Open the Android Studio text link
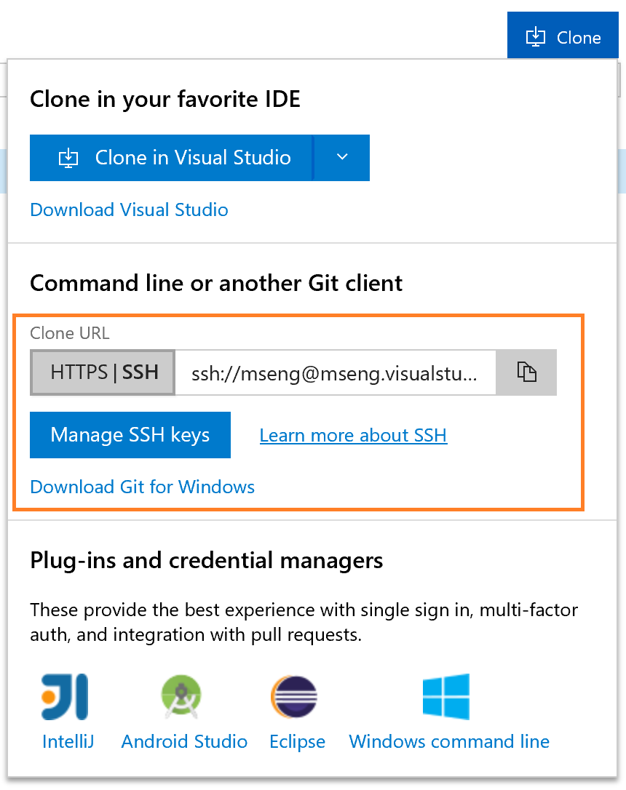Screen dimensions: 626x790 (184, 741)
